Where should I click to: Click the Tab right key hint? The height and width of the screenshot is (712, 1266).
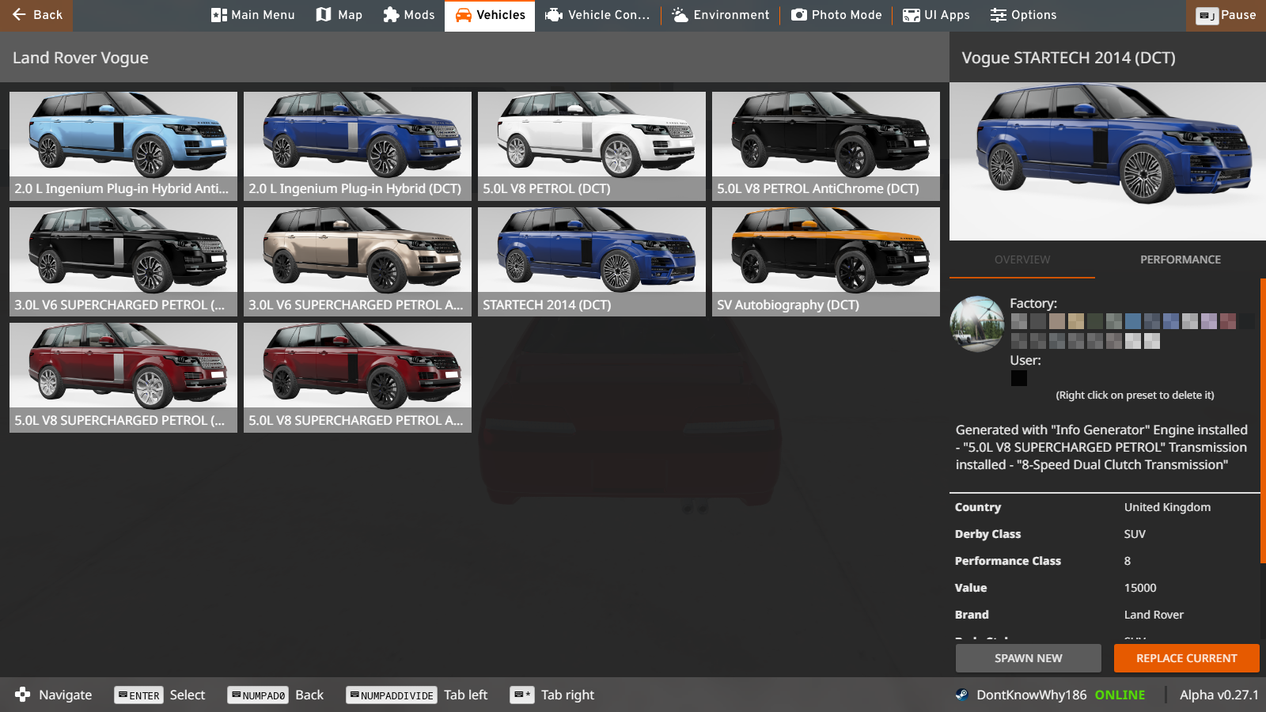click(x=552, y=695)
